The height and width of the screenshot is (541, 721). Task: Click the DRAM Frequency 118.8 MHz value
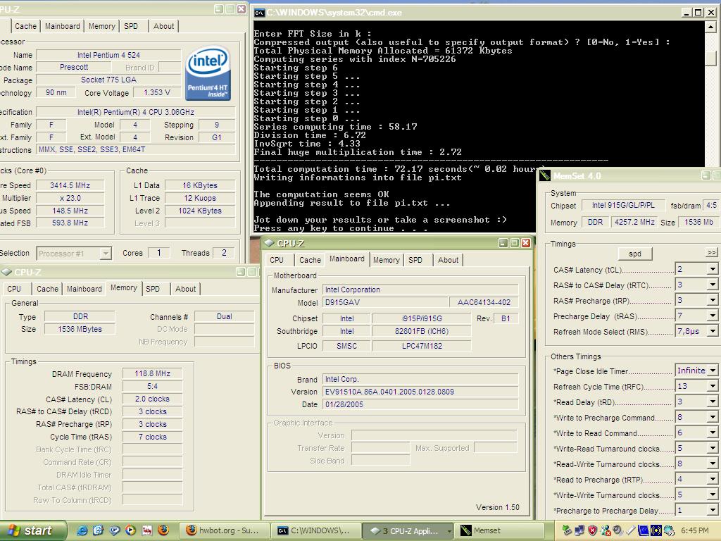tap(152, 373)
